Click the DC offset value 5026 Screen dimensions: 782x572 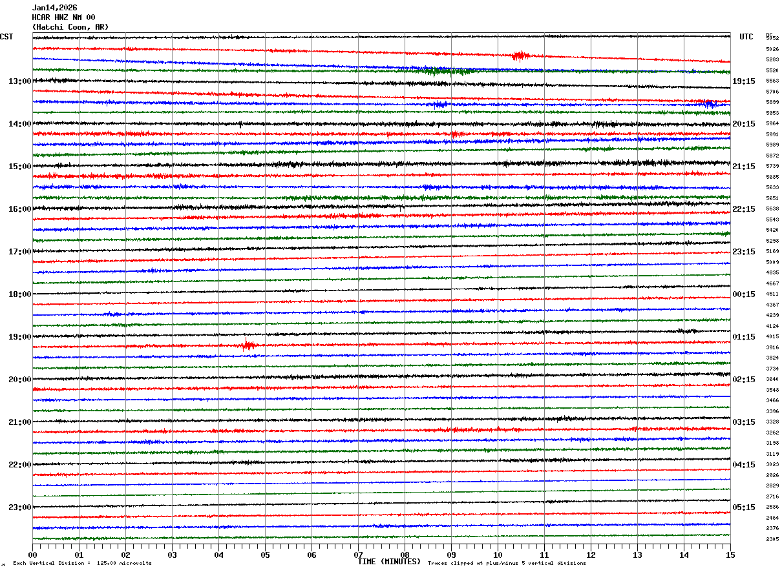(x=772, y=49)
